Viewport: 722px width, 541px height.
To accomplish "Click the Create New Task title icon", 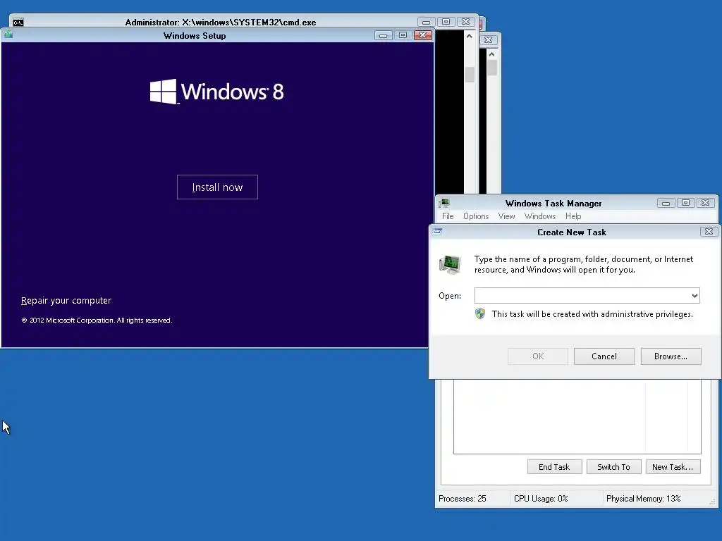I will click(x=437, y=231).
